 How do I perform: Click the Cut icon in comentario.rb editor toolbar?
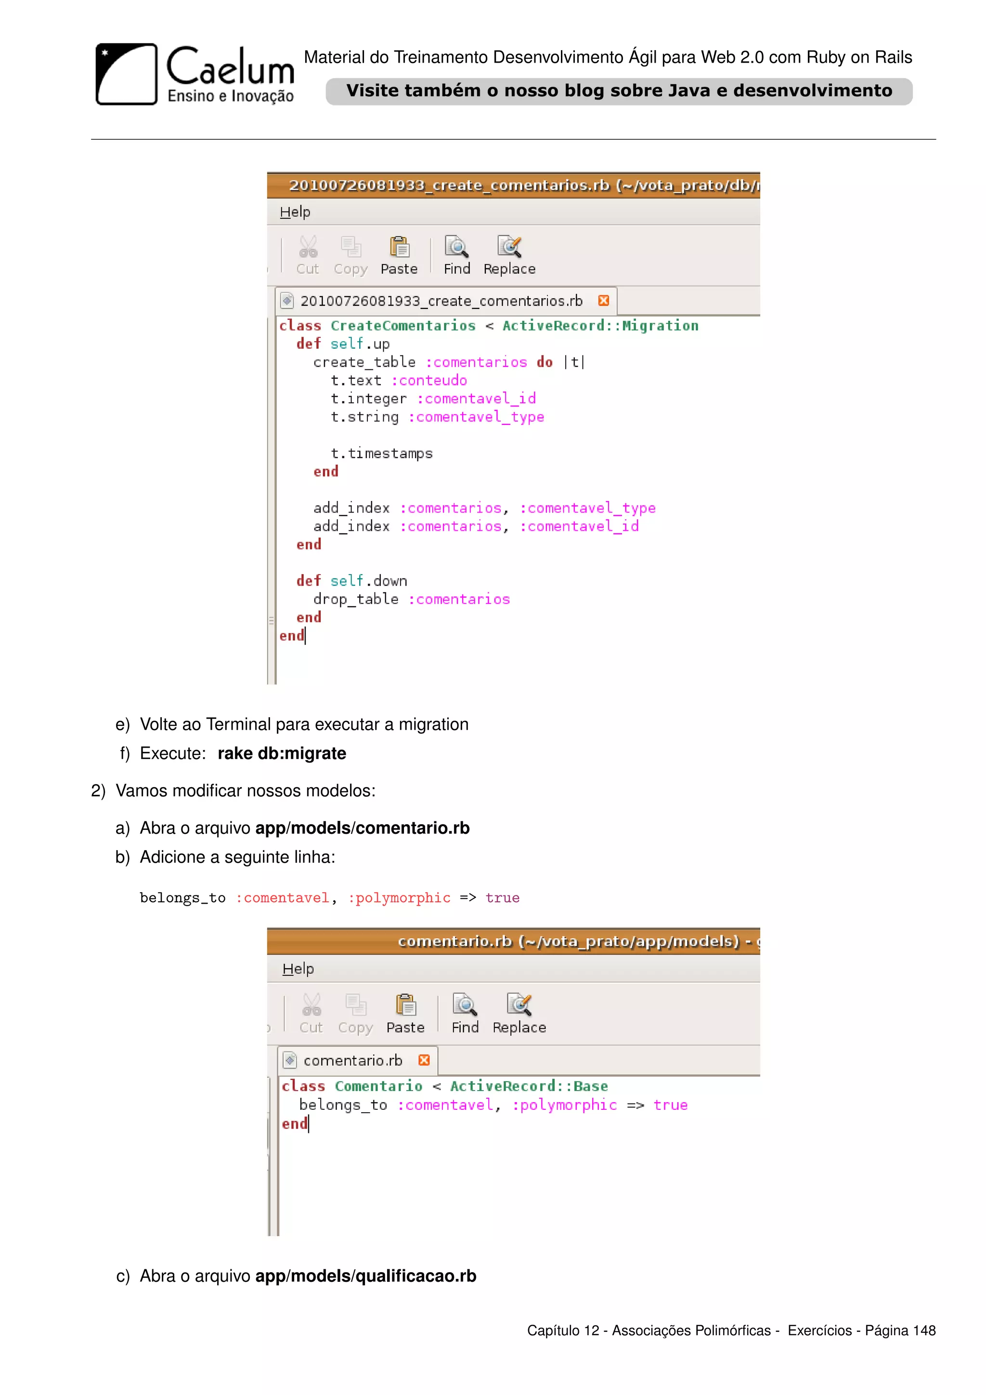tap(311, 1005)
